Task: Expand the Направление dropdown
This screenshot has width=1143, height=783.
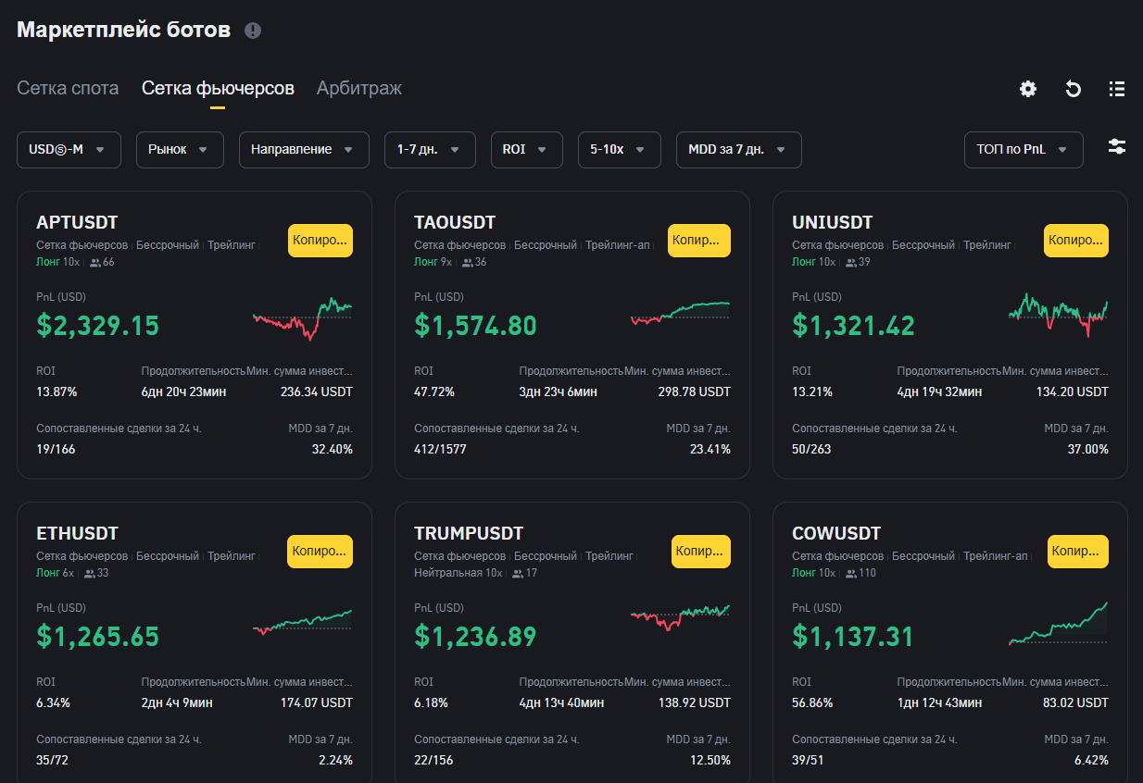Action: [304, 150]
